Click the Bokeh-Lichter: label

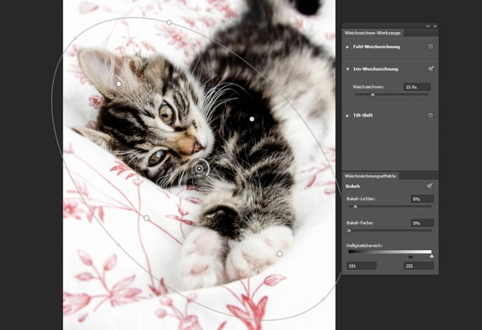point(361,199)
